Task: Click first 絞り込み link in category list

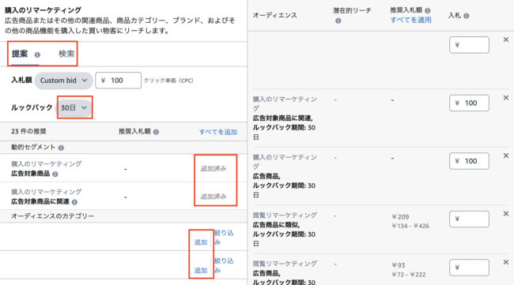Action: pos(224,238)
